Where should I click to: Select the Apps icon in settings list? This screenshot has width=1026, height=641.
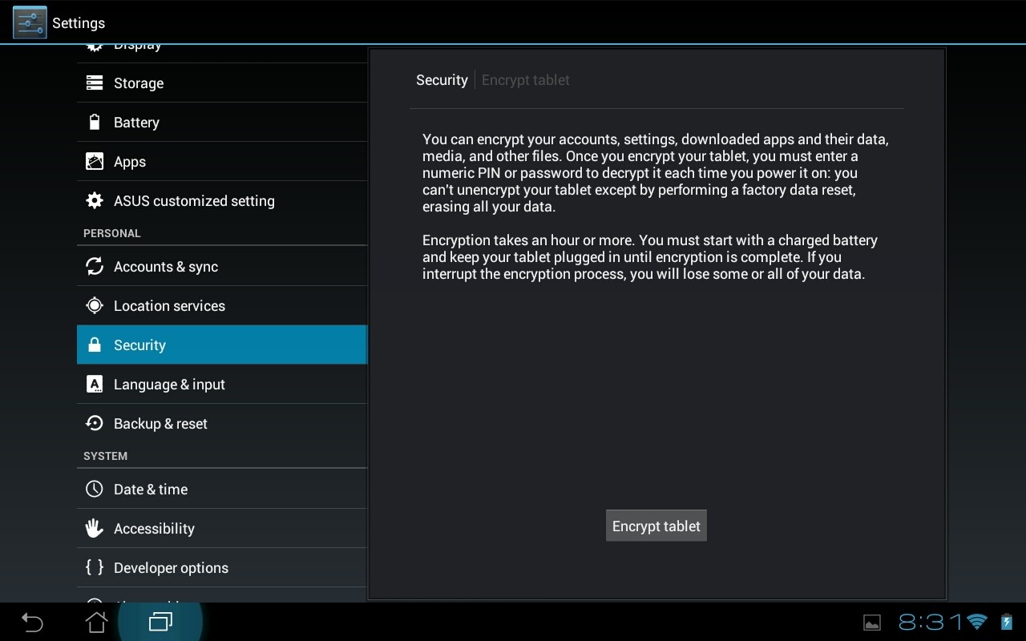95,162
